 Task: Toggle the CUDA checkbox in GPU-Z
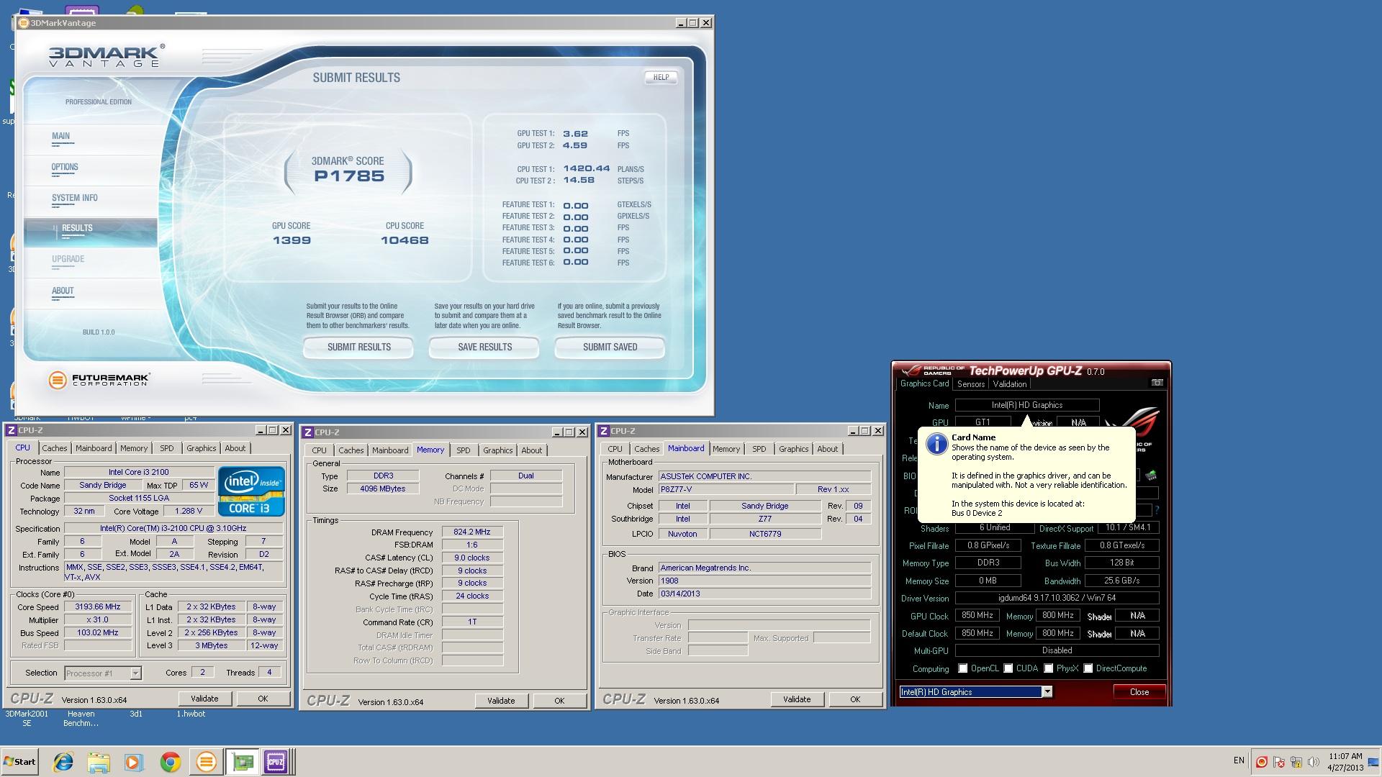(1008, 668)
